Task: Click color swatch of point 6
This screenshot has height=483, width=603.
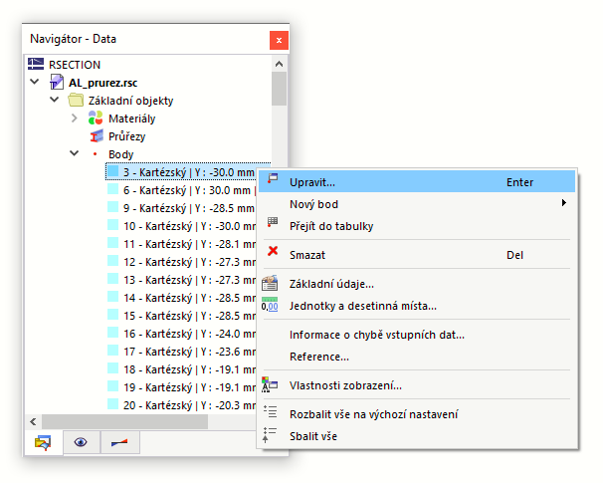Action: [112, 189]
